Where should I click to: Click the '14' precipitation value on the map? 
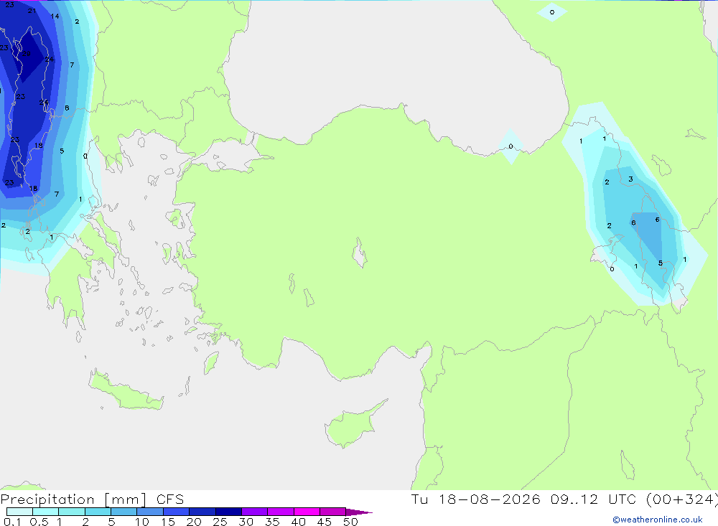coord(55,16)
